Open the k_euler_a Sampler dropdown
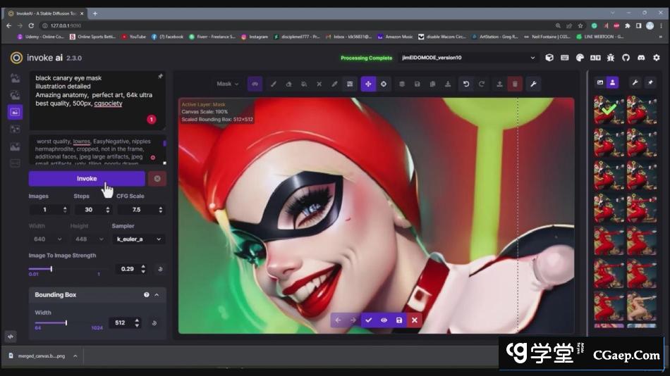Screen dimensions: 670x376 click(138, 239)
